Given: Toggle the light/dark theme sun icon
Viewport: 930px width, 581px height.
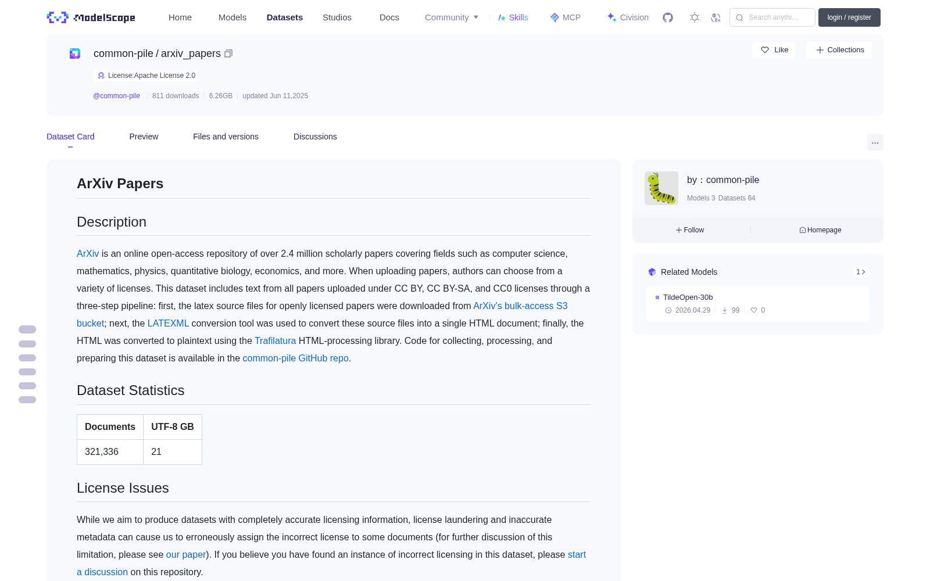Looking at the screenshot, I should click(695, 17).
